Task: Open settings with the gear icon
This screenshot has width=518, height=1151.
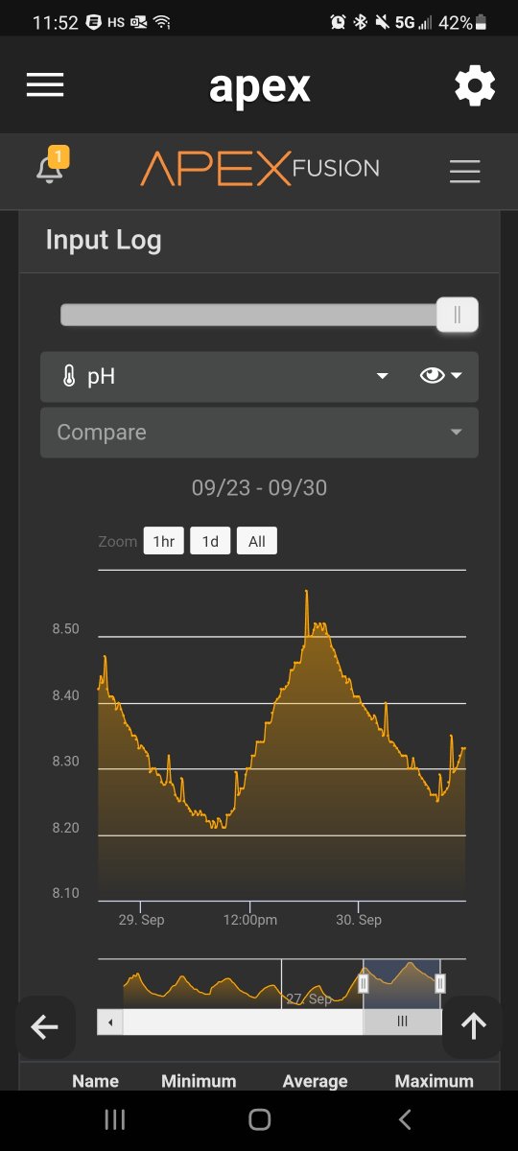Action: click(475, 86)
